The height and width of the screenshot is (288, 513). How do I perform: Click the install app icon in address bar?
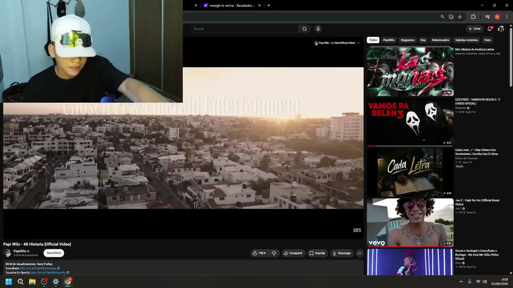(x=451, y=17)
